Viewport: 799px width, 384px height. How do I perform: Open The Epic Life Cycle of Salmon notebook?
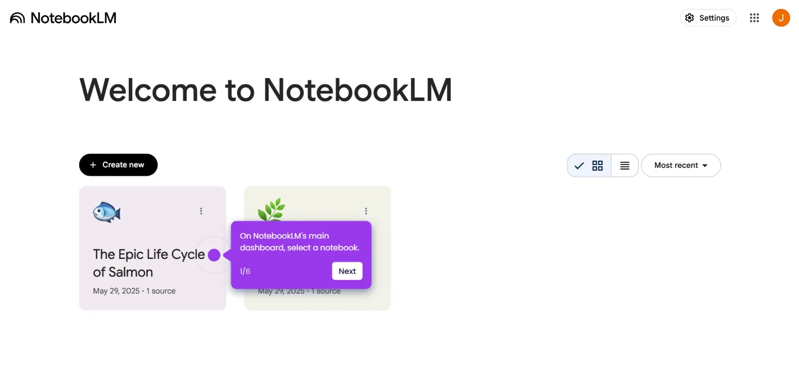point(152,248)
